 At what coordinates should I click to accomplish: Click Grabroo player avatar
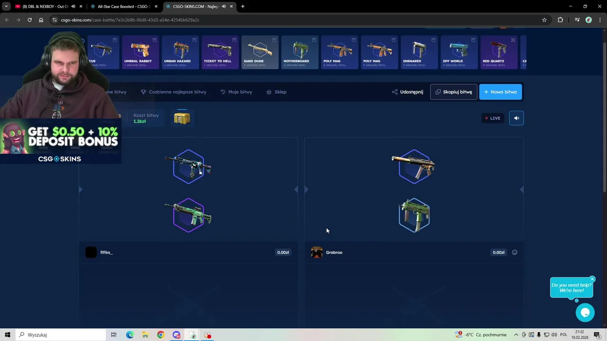pyautogui.click(x=317, y=252)
